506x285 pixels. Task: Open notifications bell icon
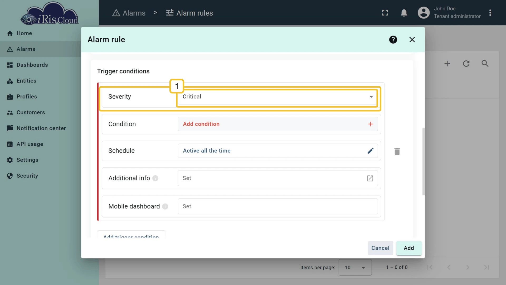pyautogui.click(x=404, y=13)
